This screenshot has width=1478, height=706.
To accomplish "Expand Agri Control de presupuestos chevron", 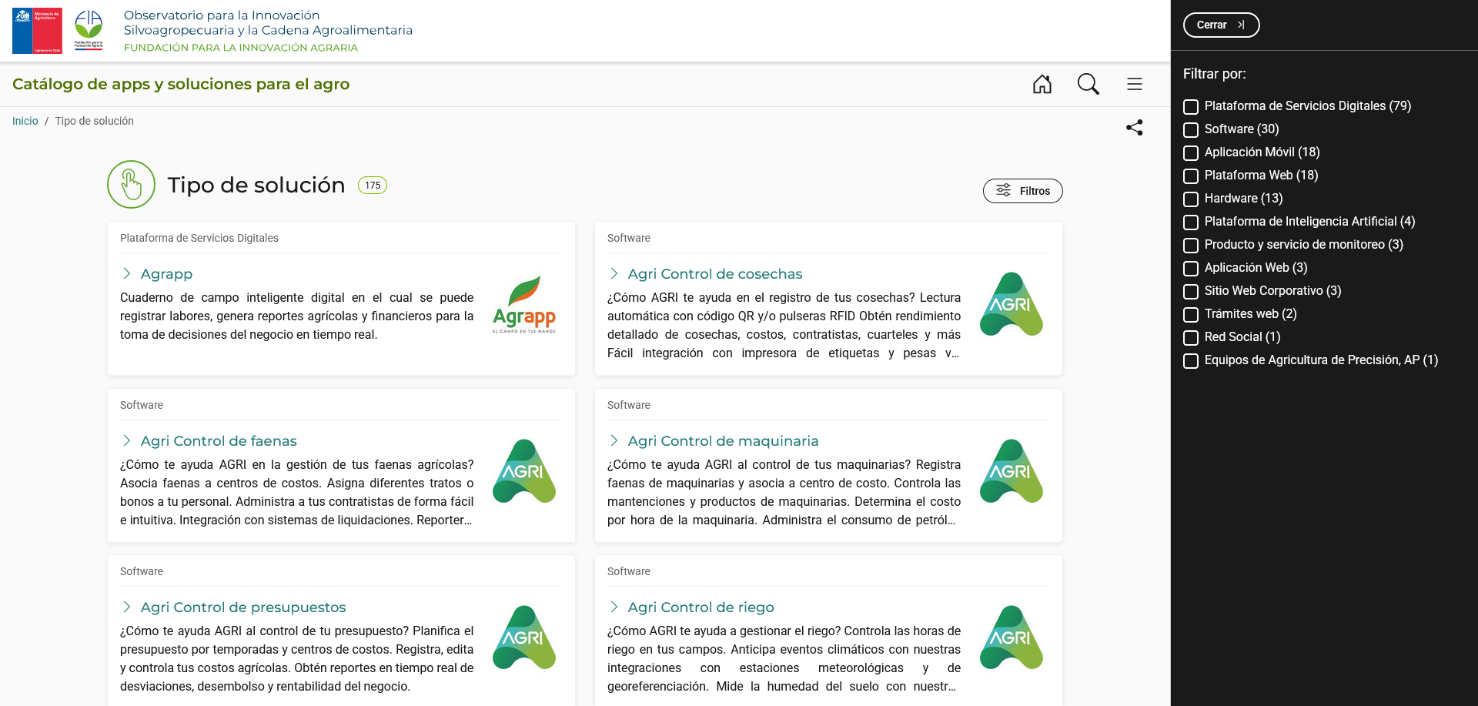I will (x=127, y=607).
